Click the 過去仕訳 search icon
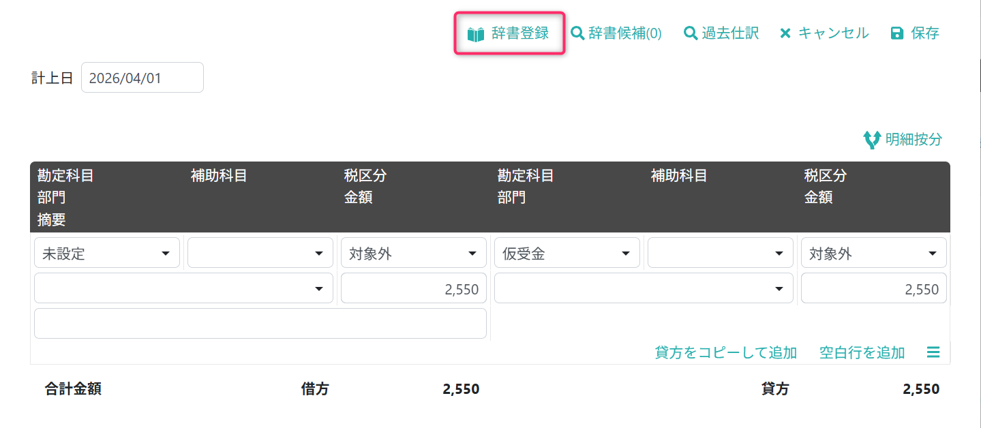Viewport: 981px width, 428px height. tap(691, 33)
